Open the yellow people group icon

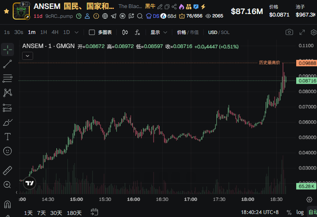click(189, 7)
